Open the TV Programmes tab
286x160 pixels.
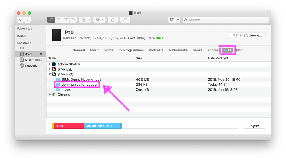[131, 50]
